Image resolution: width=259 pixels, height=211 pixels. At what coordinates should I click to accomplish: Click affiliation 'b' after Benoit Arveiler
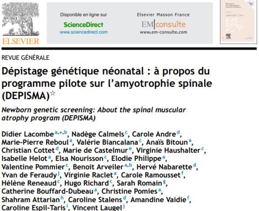click(x=130, y=165)
